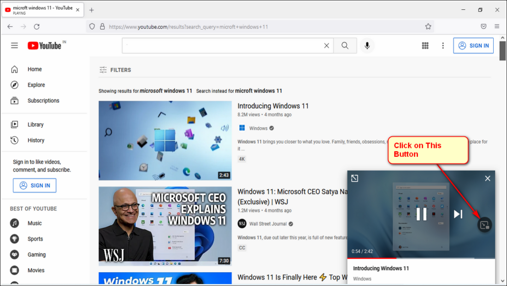507x286 pixels.
Task: Open the Pocket save icon
Action: pyautogui.click(x=483, y=27)
